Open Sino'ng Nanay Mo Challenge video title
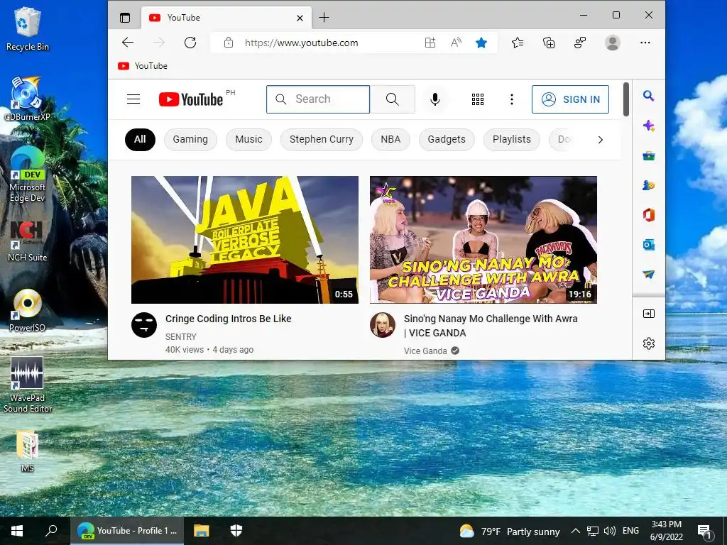Image resolution: width=727 pixels, height=545 pixels. pos(491,326)
